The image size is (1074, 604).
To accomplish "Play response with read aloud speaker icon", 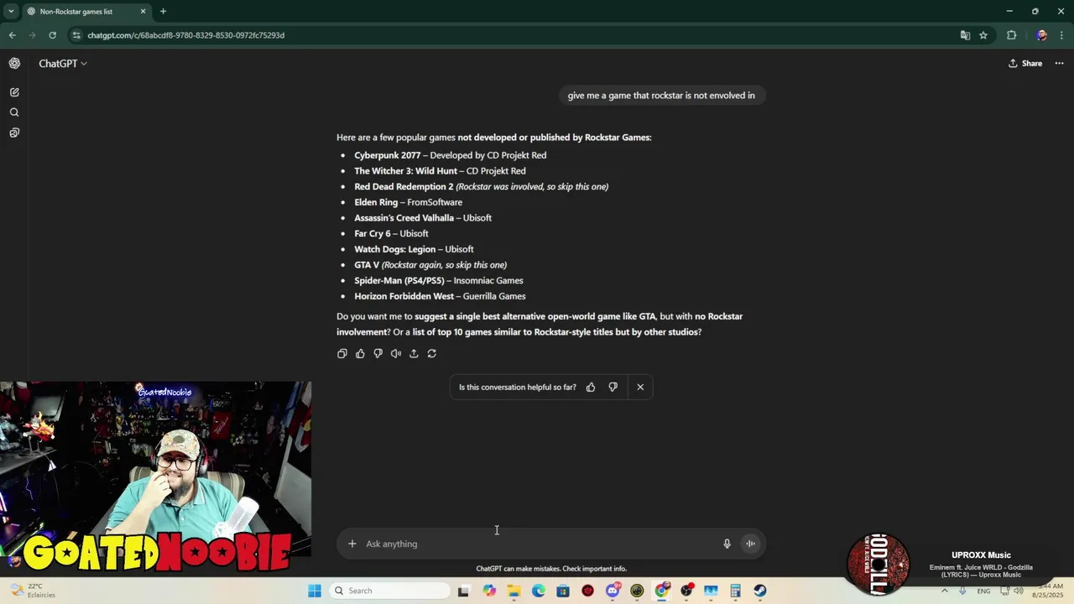I will point(396,354).
